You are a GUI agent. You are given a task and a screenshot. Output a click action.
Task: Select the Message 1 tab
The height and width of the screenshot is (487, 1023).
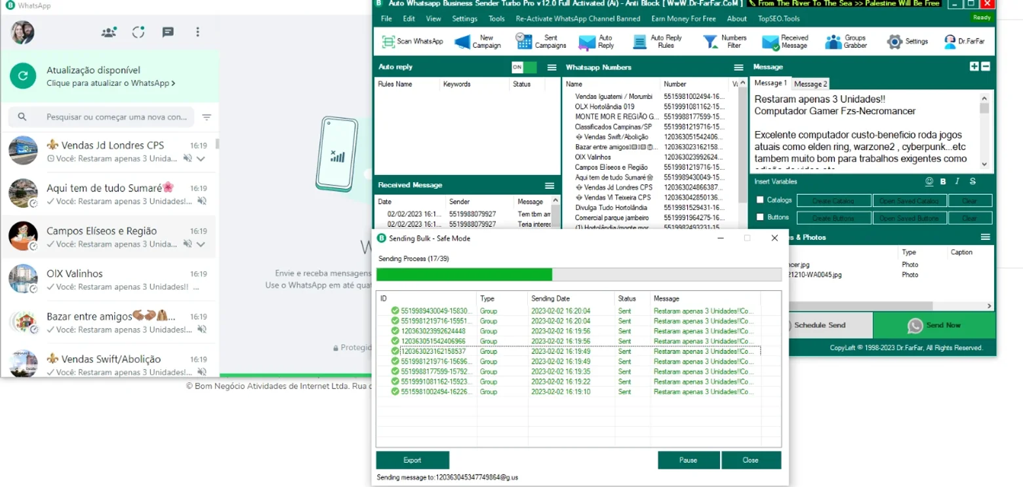pos(771,83)
